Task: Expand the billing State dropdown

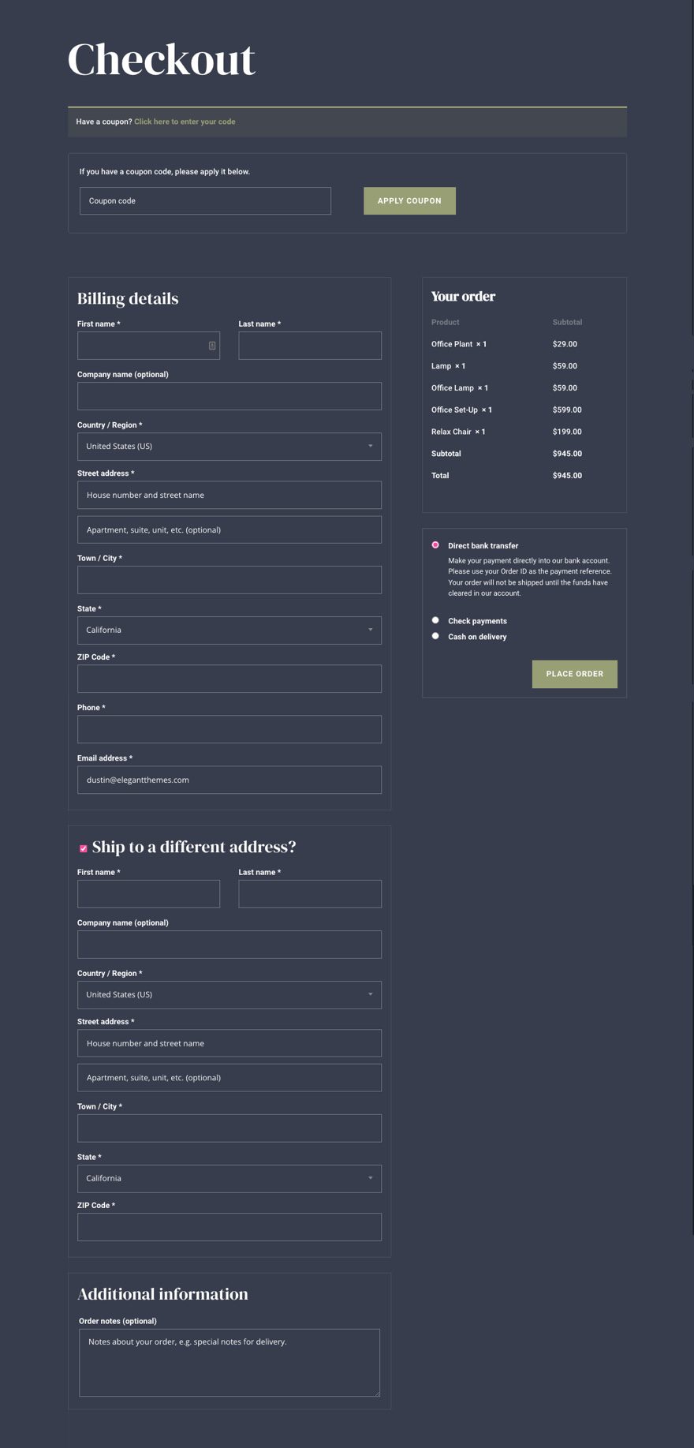Action: click(x=229, y=630)
